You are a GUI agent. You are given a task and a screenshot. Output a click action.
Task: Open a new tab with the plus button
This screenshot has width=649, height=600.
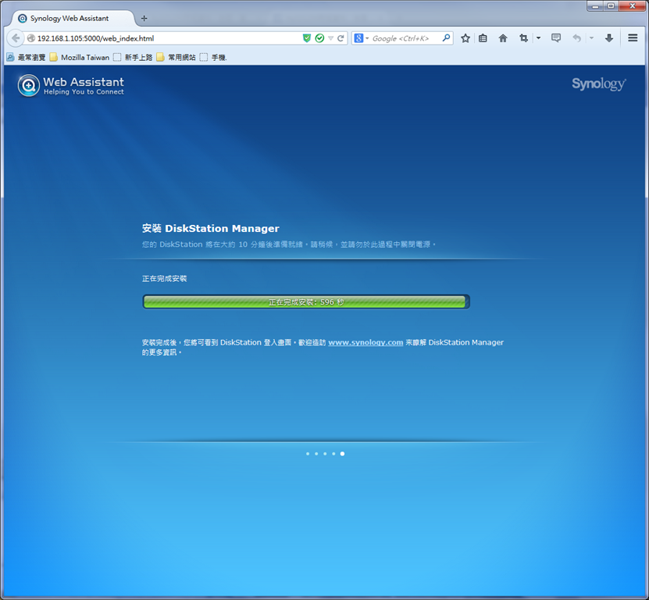144,18
